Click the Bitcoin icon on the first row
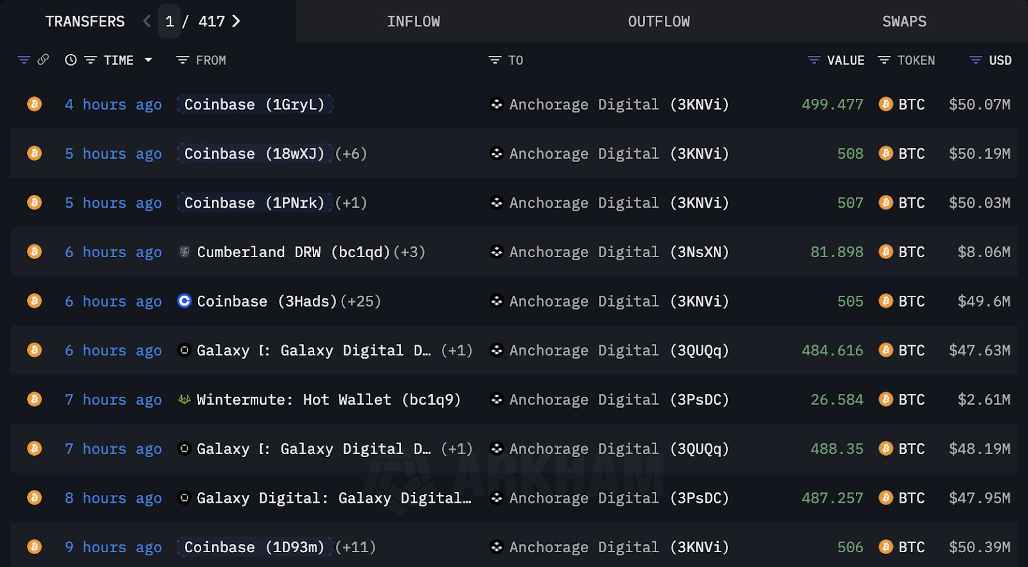Screen dimensions: 1028x567 35,104
